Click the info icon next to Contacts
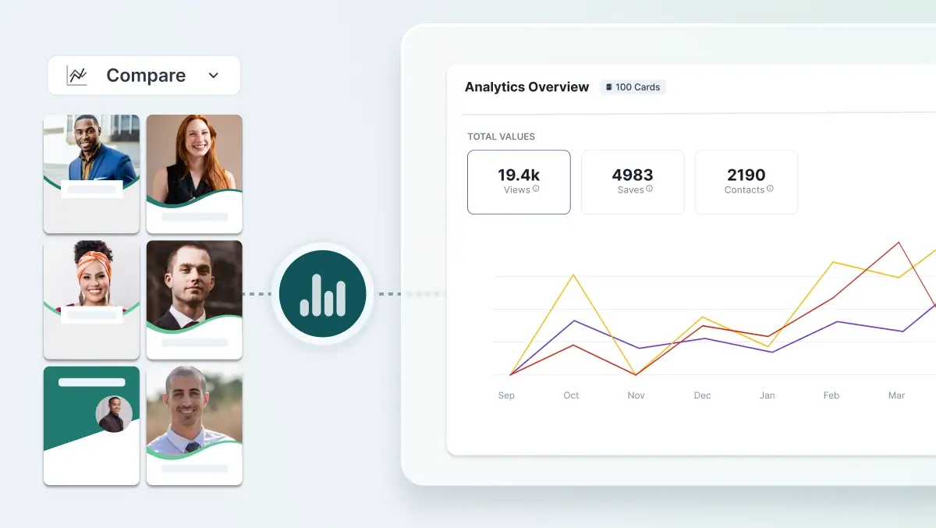This screenshot has width=936, height=528. (769, 190)
